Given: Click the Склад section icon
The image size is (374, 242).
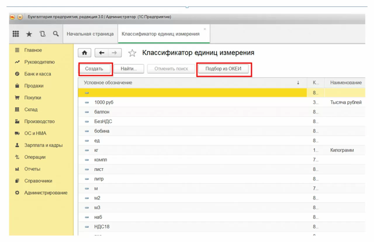Looking at the screenshot, I should pos(17,110).
